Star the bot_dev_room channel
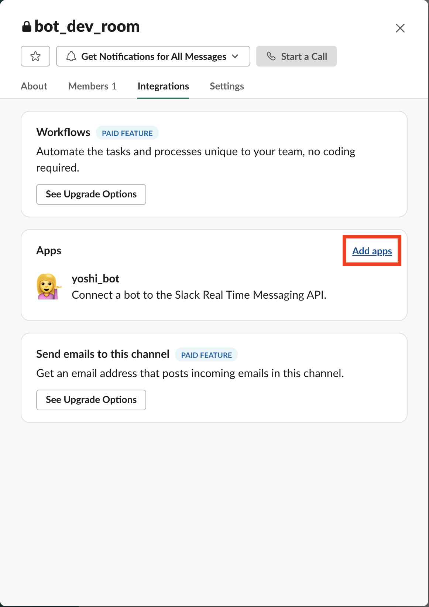The width and height of the screenshot is (429, 607). [x=35, y=56]
